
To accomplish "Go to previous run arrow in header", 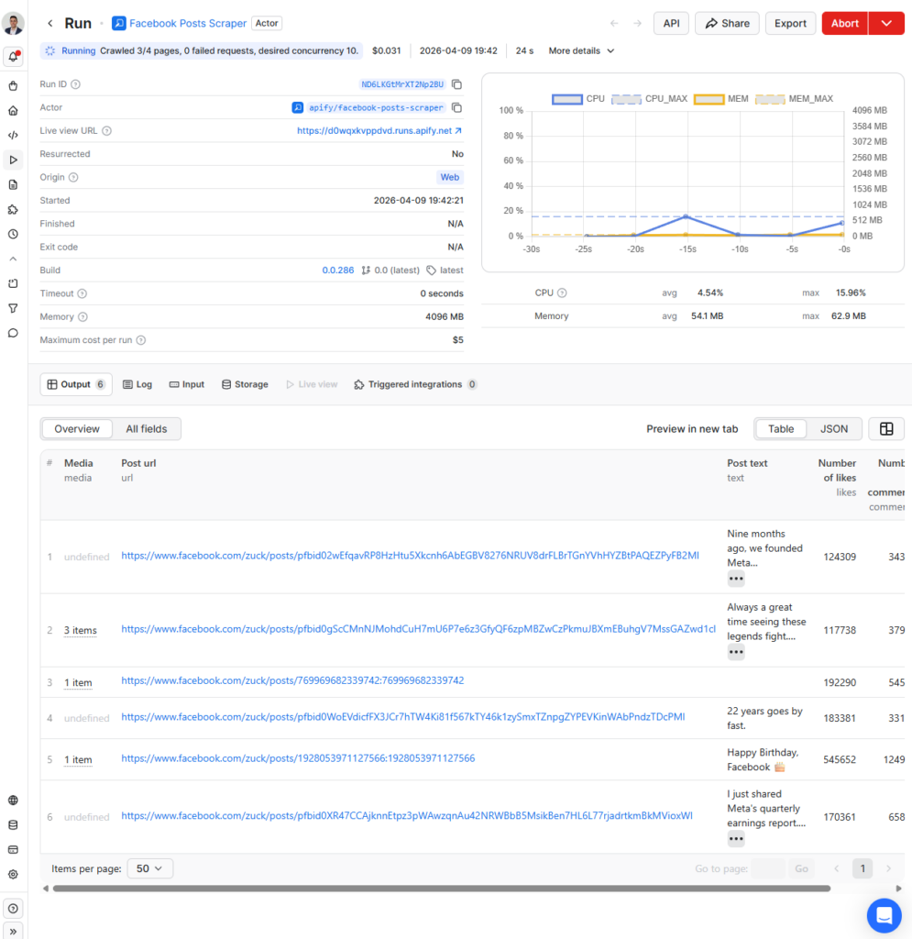I will click(x=614, y=23).
